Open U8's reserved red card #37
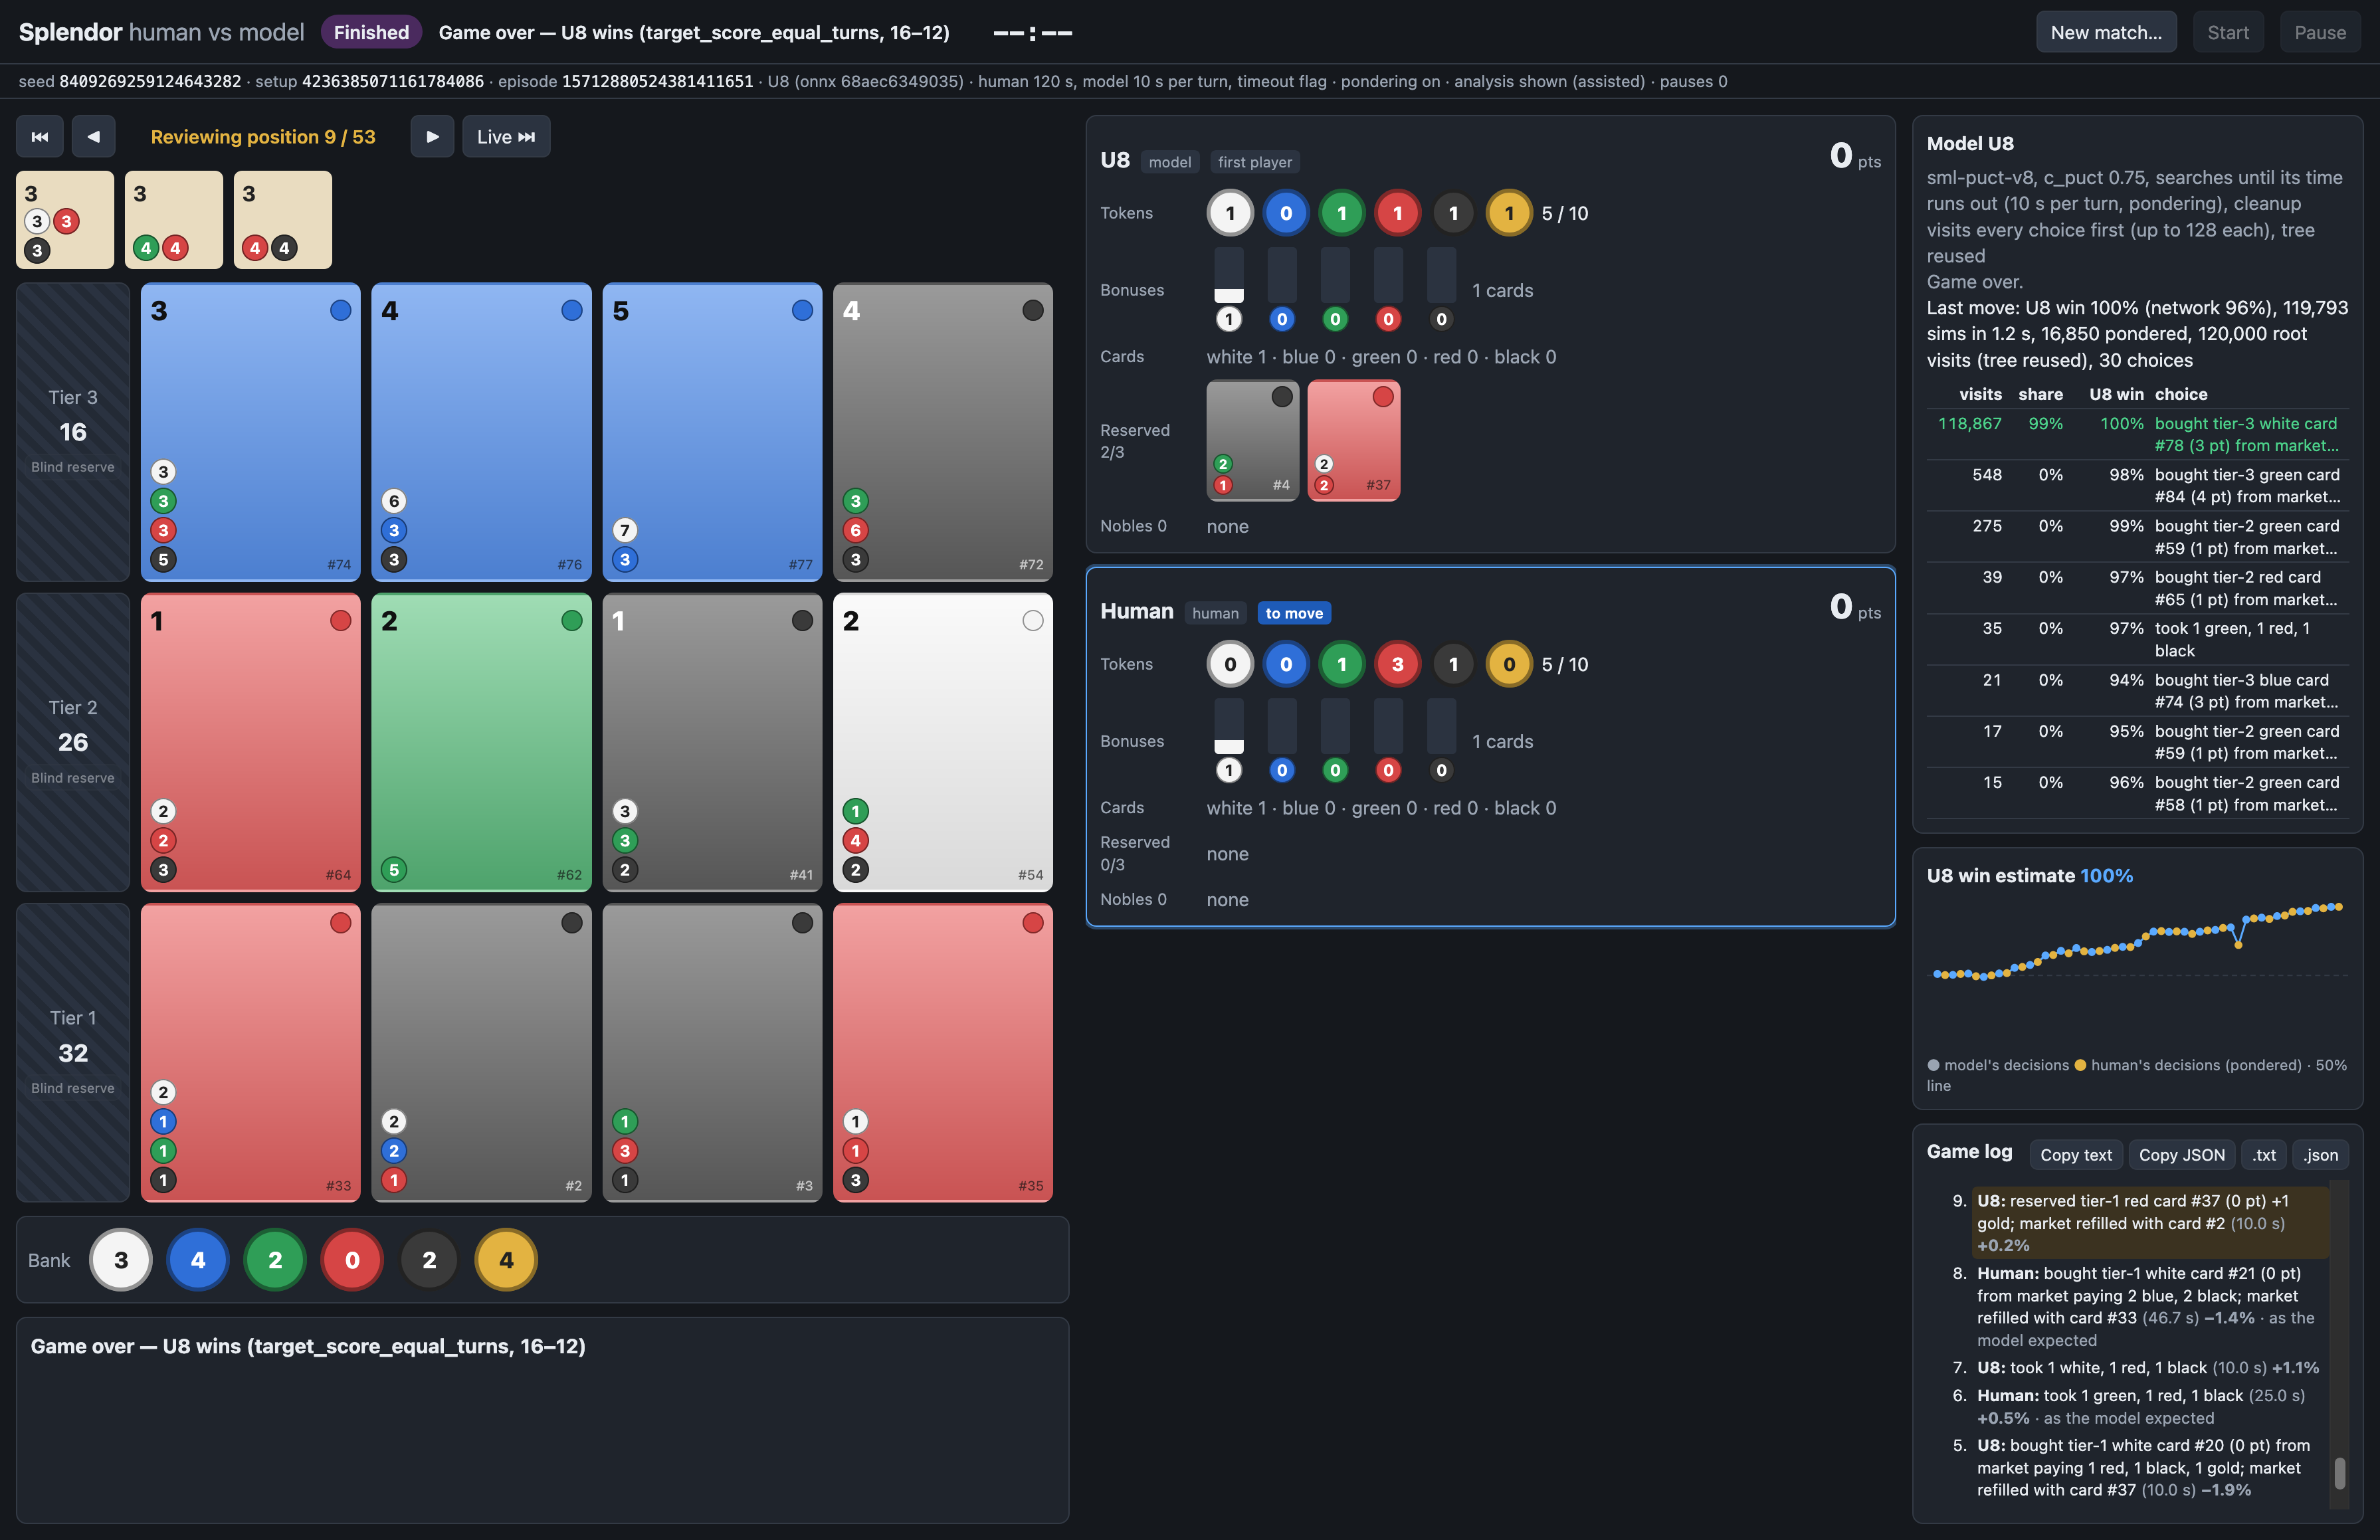The image size is (2380, 1540). (1354, 441)
